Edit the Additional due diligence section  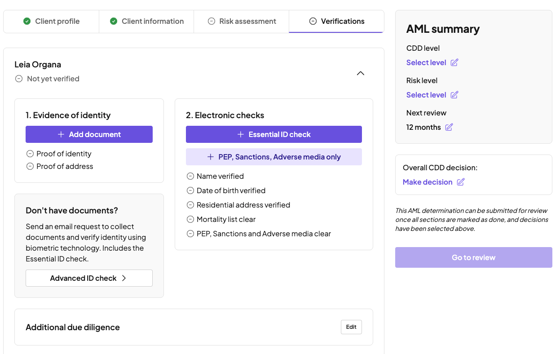(x=351, y=327)
